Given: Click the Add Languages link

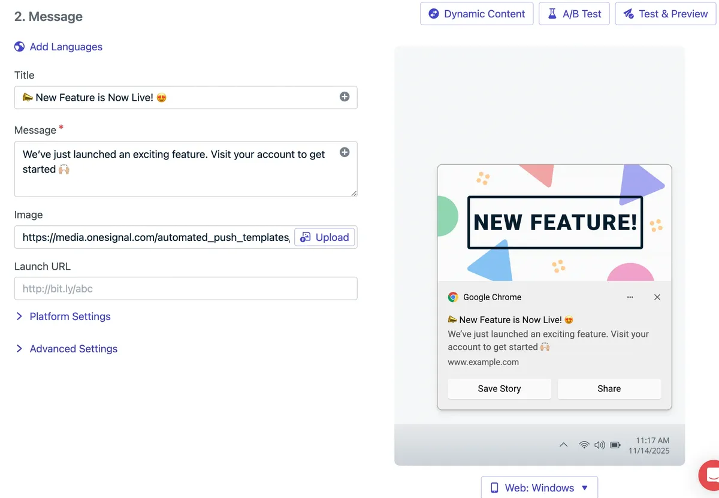Looking at the screenshot, I should click(x=66, y=47).
